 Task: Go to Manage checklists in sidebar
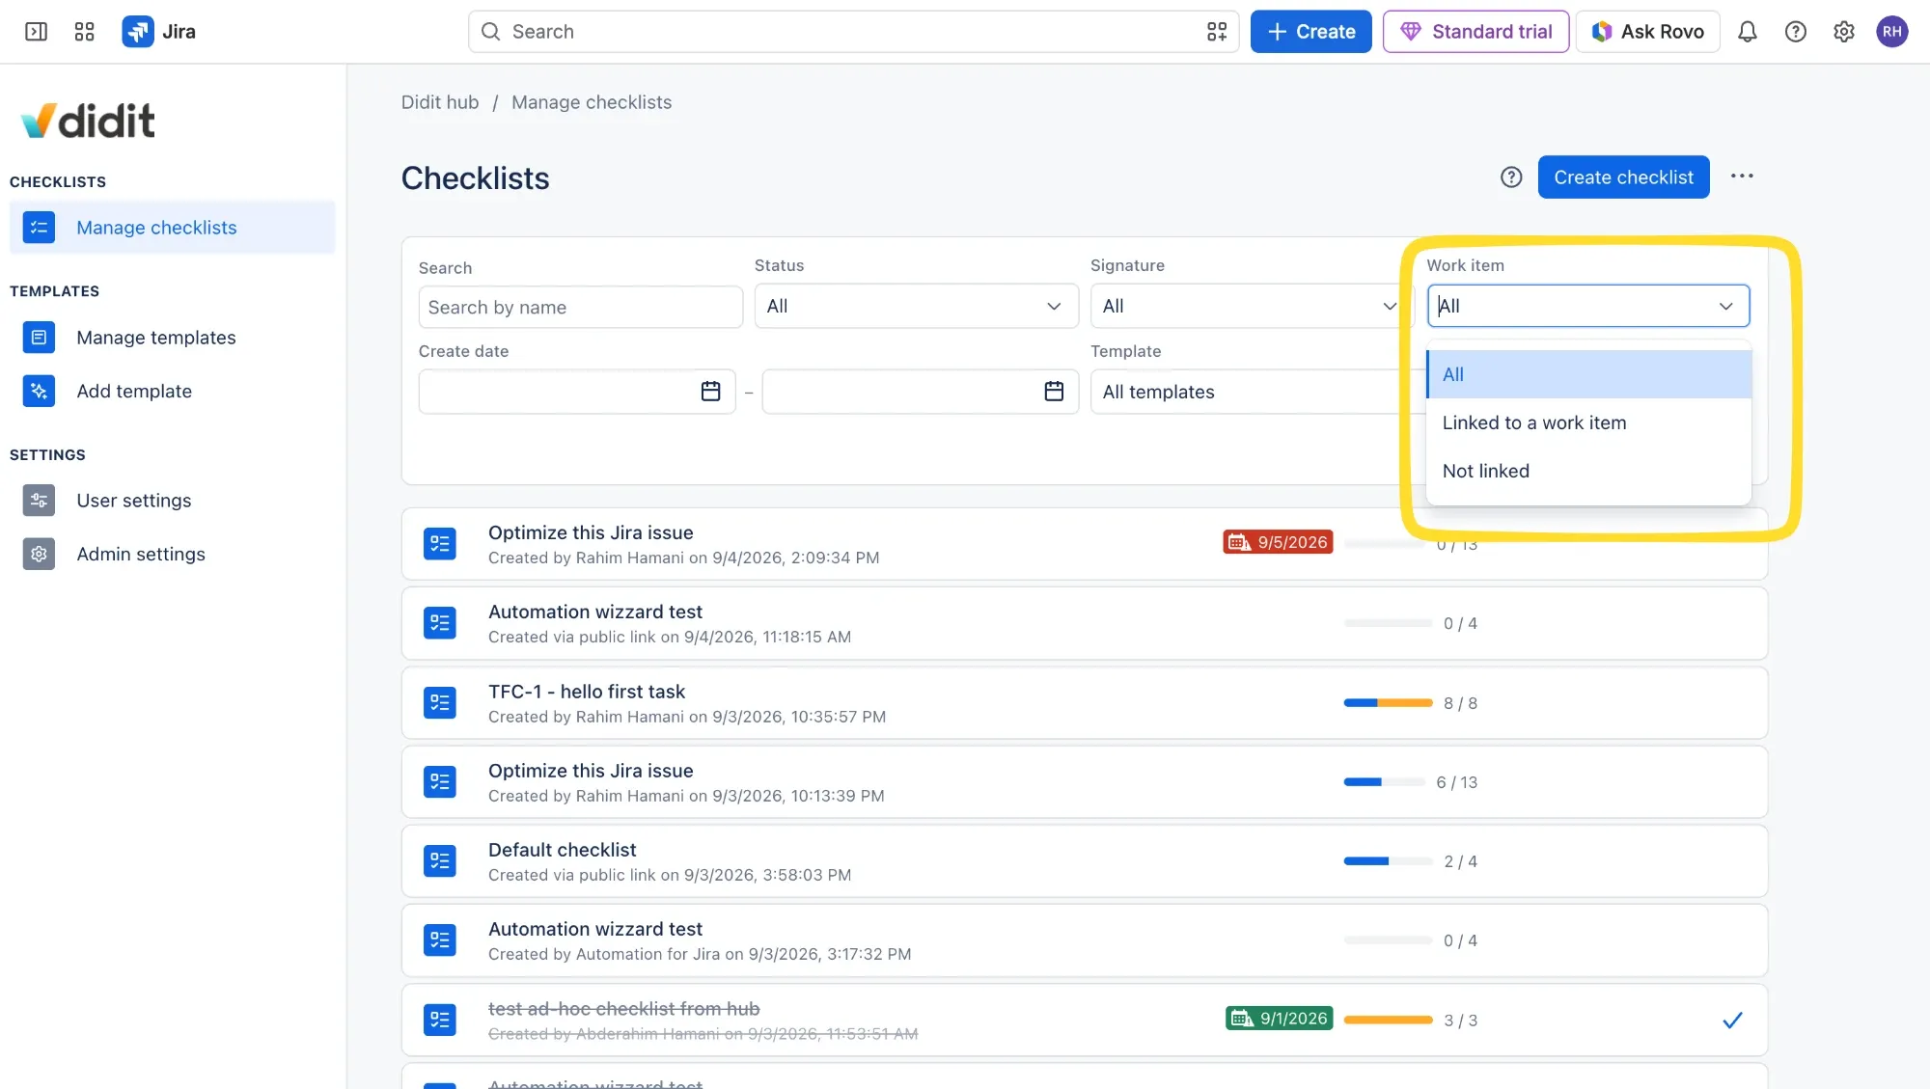pyautogui.click(x=173, y=228)
